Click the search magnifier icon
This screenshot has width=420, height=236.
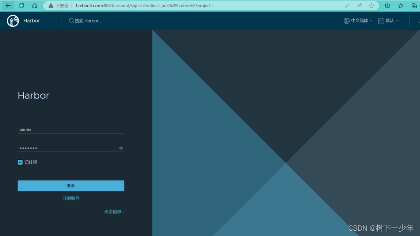(71, 21)
